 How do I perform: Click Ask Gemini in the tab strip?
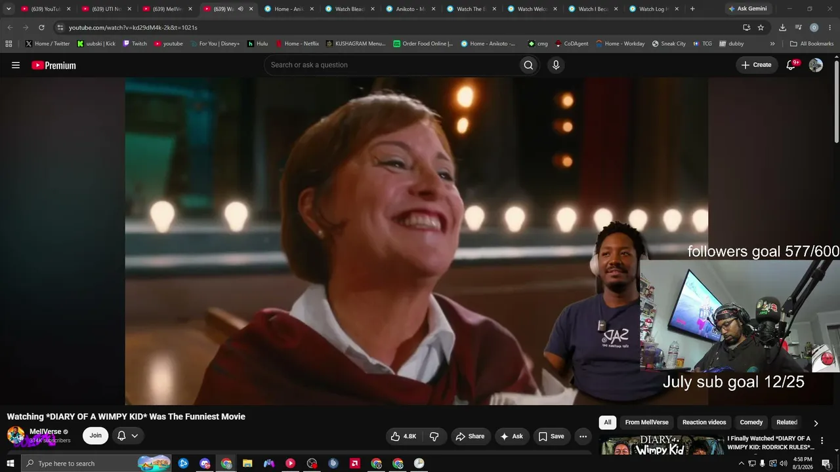point(747,9)
